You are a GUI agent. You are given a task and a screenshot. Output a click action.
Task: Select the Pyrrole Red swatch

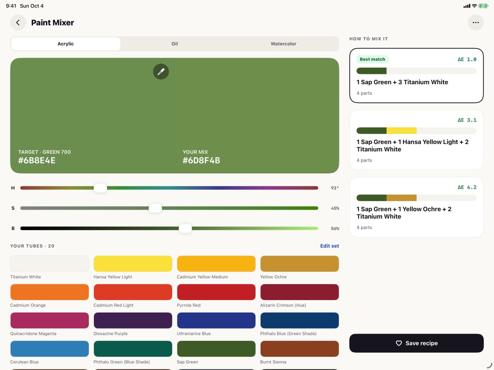click(x=216, y=292)
